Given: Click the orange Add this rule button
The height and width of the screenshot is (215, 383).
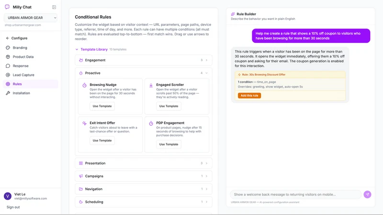Looking at the screenshot, I should (249, 96).
